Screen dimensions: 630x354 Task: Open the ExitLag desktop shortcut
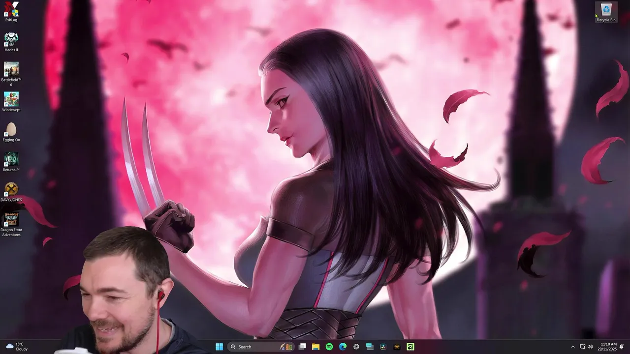click(x=11, y=12)
